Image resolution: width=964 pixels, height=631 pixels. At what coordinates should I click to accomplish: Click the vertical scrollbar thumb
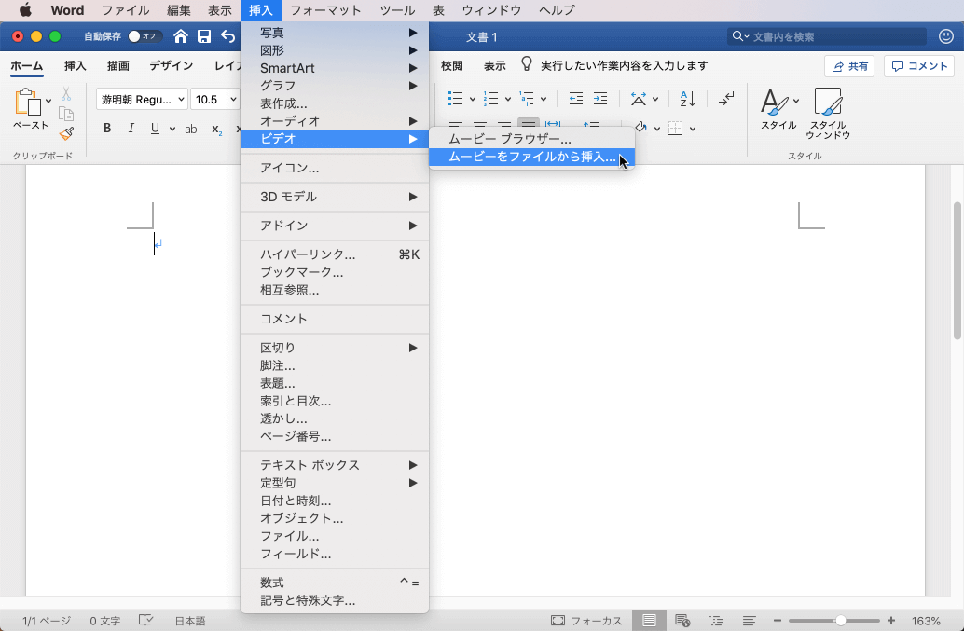tap(957, 270)
